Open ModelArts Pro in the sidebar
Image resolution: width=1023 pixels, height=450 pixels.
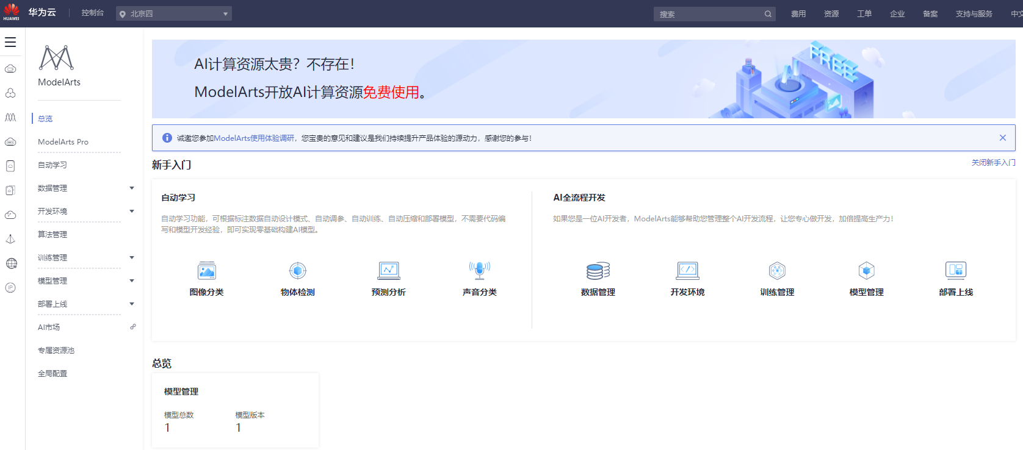point(63,141)
